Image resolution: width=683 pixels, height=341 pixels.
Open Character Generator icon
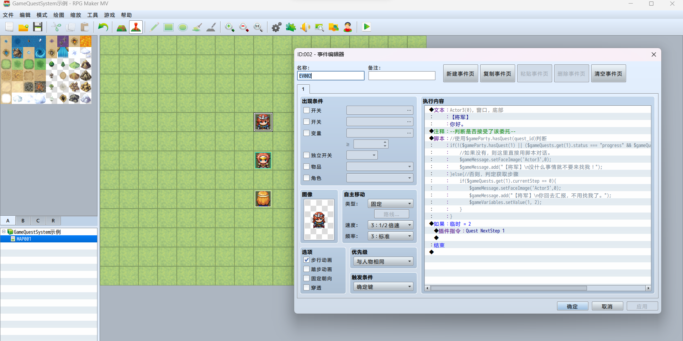348,27
